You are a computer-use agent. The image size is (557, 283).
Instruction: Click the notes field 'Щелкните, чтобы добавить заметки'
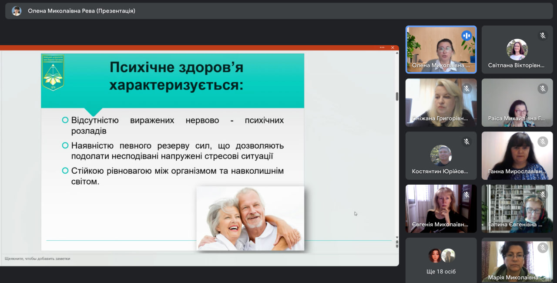click(x=37, y=259)
